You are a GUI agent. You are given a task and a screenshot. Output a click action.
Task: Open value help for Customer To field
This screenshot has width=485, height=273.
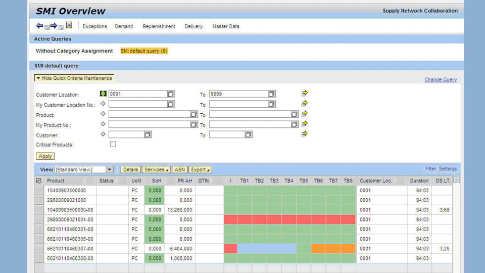click(x=249, y=134)
